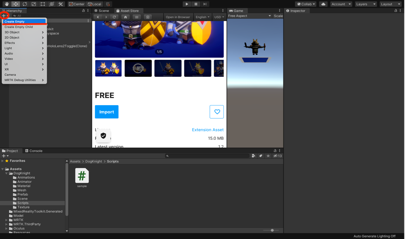Select the Rect transform tool

tap(43, 4)
